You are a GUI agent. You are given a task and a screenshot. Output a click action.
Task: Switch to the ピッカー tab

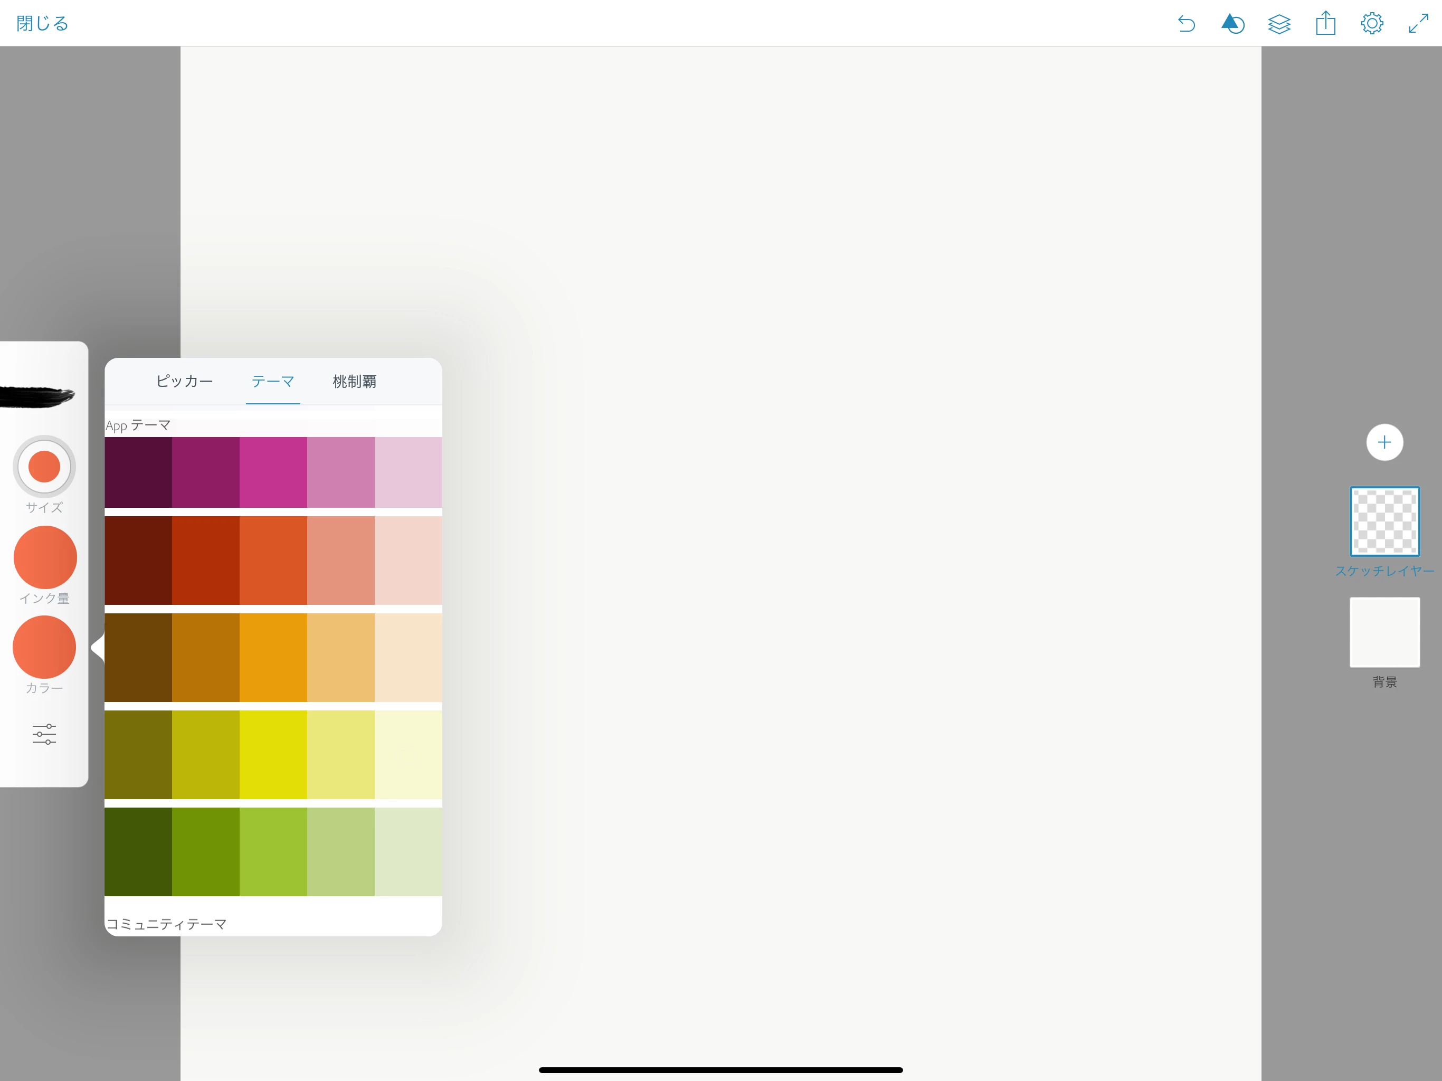(185, 382)
